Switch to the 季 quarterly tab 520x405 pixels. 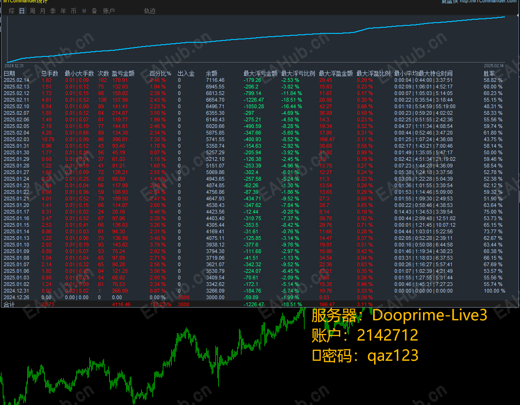point(53,11)
